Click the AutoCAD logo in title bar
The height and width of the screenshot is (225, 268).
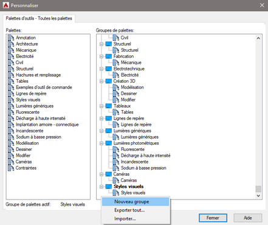pyautogui.click(x=5, y=5)
